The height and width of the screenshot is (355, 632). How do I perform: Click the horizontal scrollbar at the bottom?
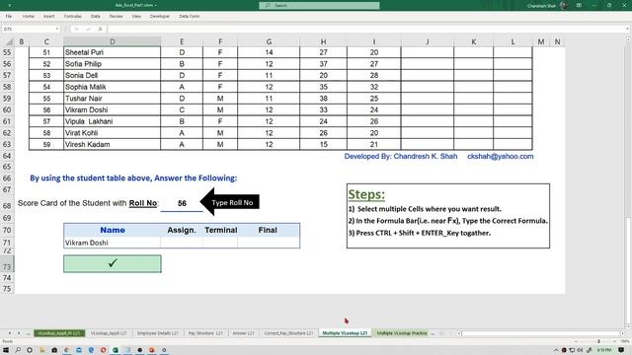click(x=540, y=333)
